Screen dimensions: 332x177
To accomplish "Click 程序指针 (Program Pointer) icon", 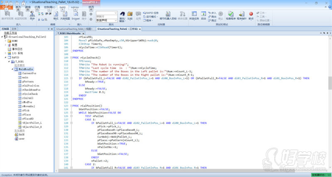I will click(x=242, y=15).
